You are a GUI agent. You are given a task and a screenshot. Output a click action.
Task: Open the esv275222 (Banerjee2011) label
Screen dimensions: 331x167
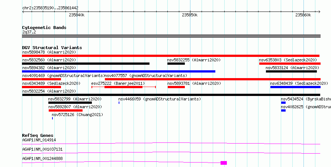point(118,83)
